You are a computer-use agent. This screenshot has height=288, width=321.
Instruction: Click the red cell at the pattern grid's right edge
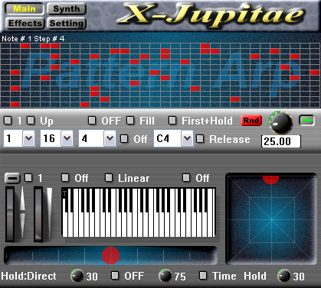coord(315,73)
